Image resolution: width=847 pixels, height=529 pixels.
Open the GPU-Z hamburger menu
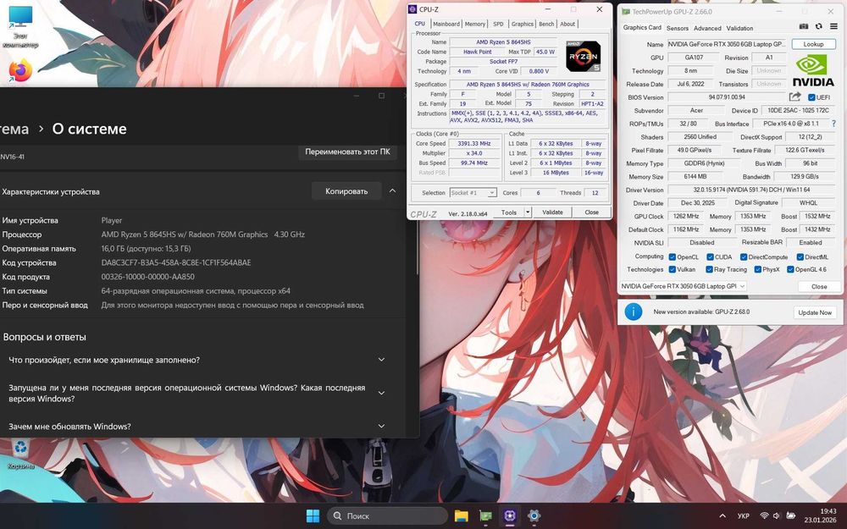834,26
